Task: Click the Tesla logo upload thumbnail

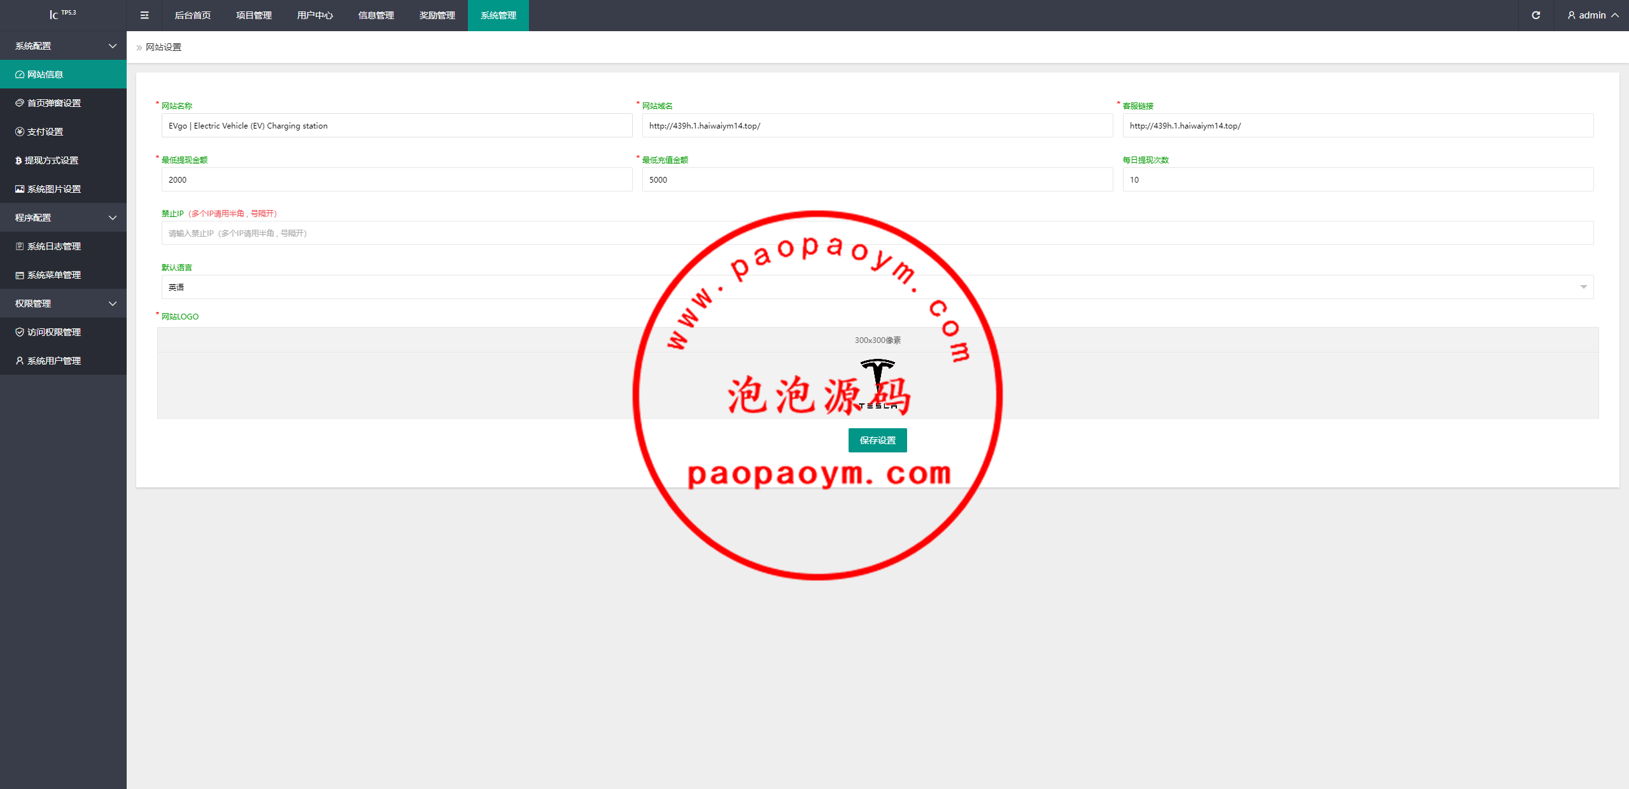Action: [x=878, y=384]
